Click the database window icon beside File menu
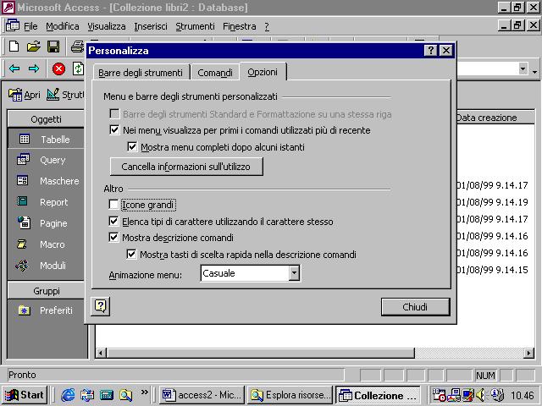Image resolution: width=542 pixels, height=406 pixels. pyautogui.click(x=13, y=26)
